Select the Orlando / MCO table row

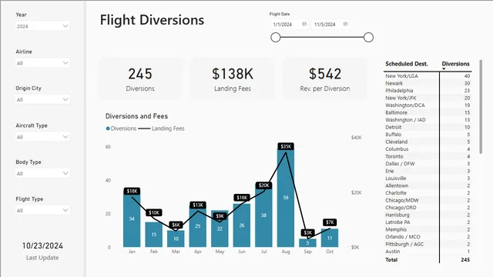point(428,237)
